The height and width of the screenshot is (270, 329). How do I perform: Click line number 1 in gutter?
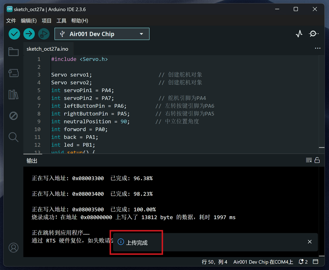click(39, 59)
